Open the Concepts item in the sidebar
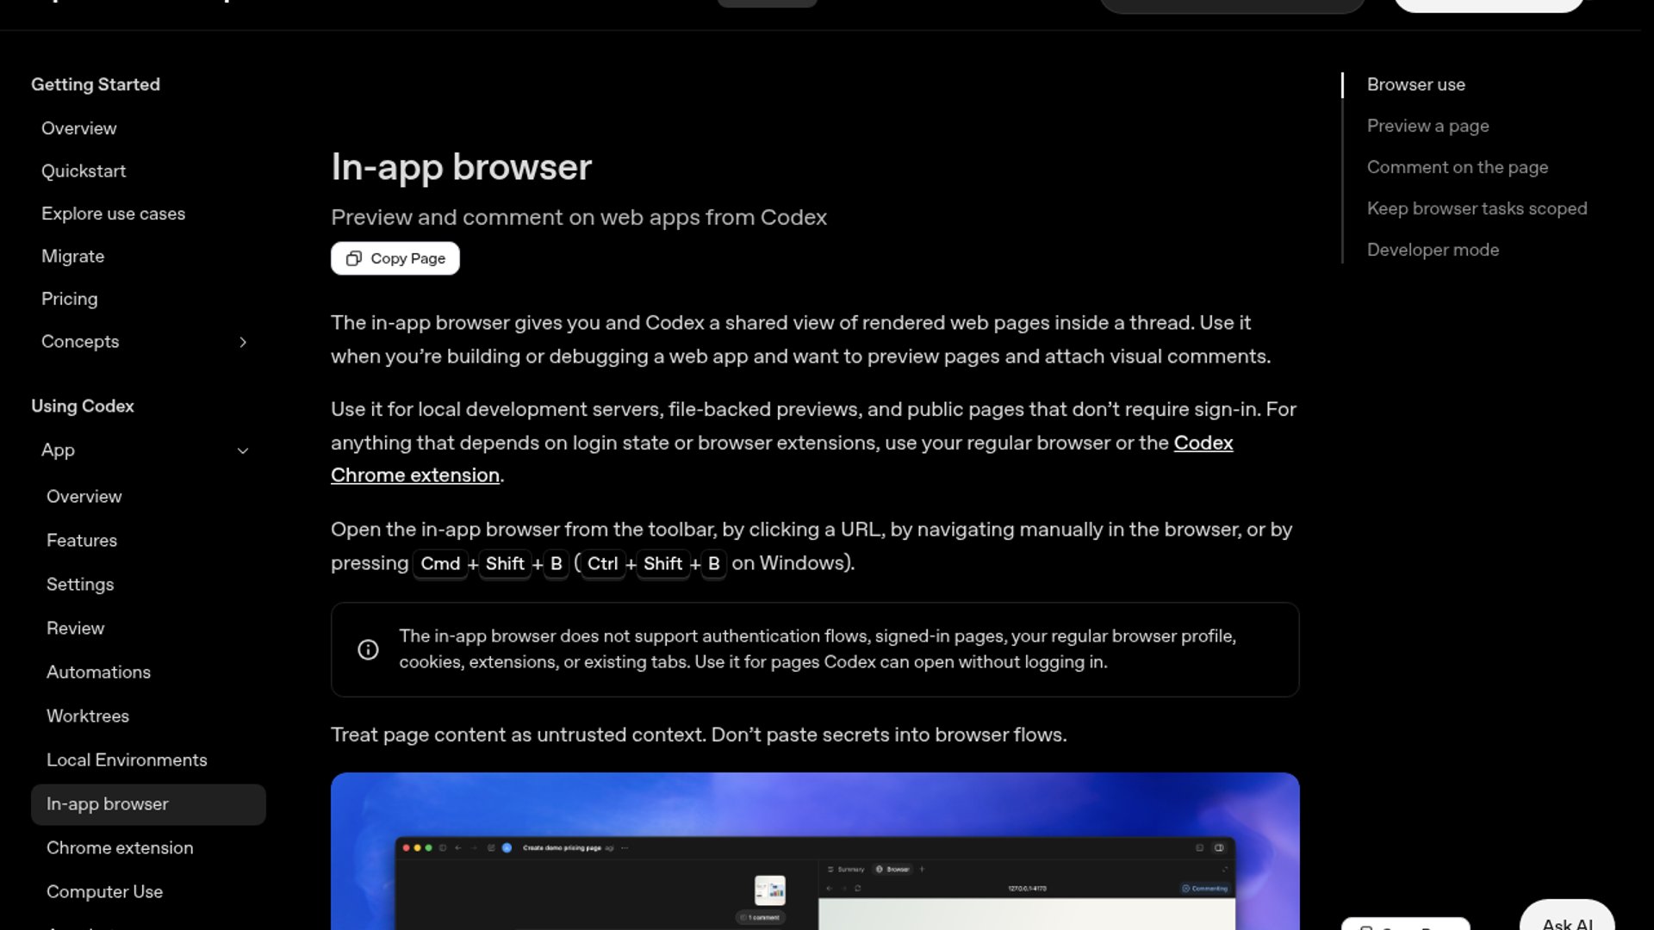 80,342
